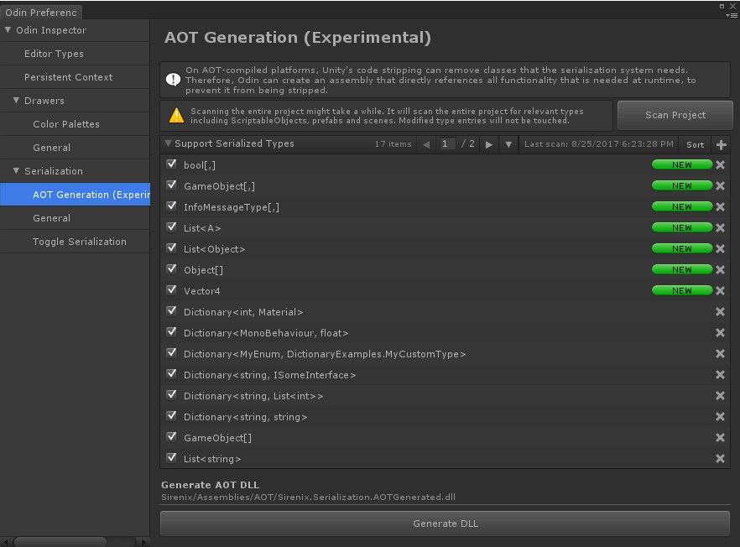Image resolution: width=740 pixels, height=547 pixels.
Task: Toggle Dictionary<MonoBehaviour, float> checkbox
Action: 171,332
